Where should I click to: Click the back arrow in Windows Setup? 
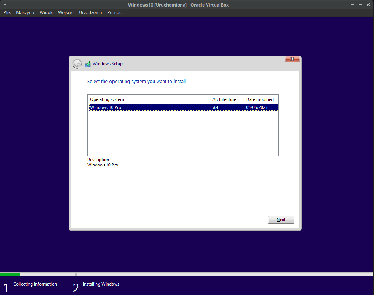pyautogui.click(x=77, y=64)
